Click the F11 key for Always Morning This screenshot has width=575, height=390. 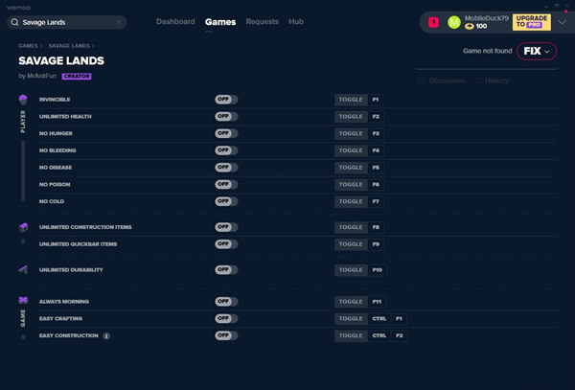377,302
